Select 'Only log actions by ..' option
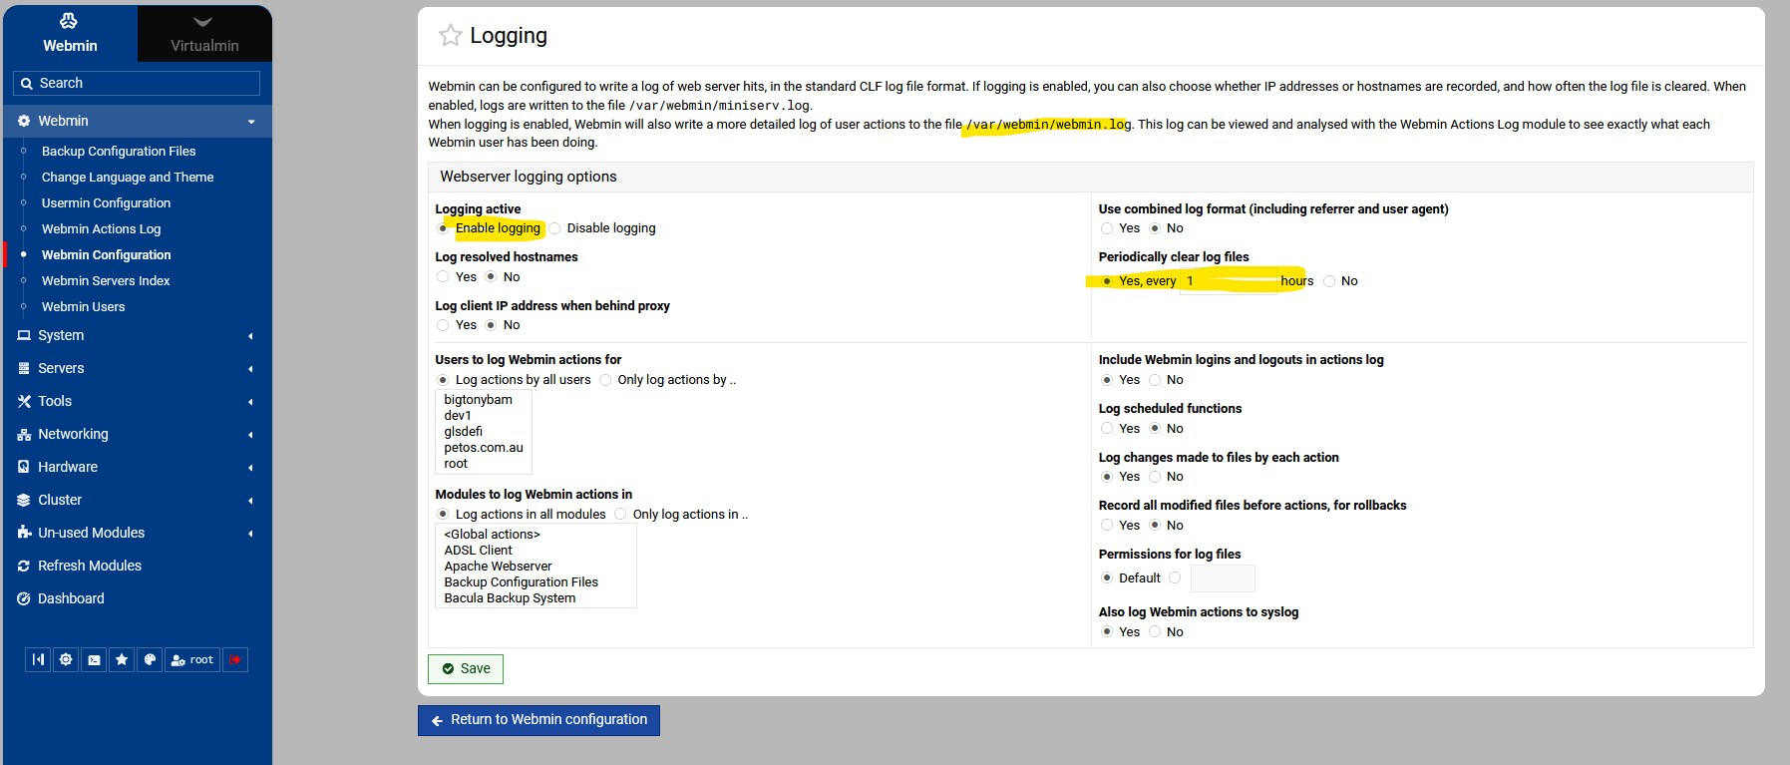1790x765 pixels. [x=605, y=380]
